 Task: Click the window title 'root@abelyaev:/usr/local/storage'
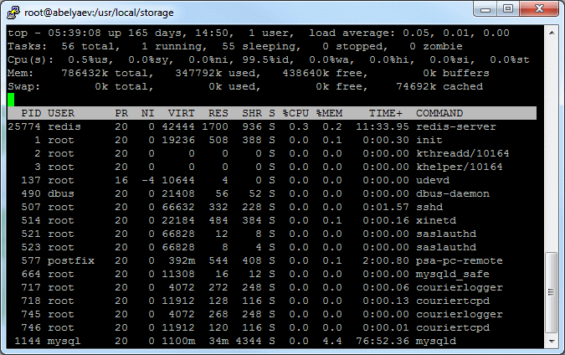tap(99, 13)
